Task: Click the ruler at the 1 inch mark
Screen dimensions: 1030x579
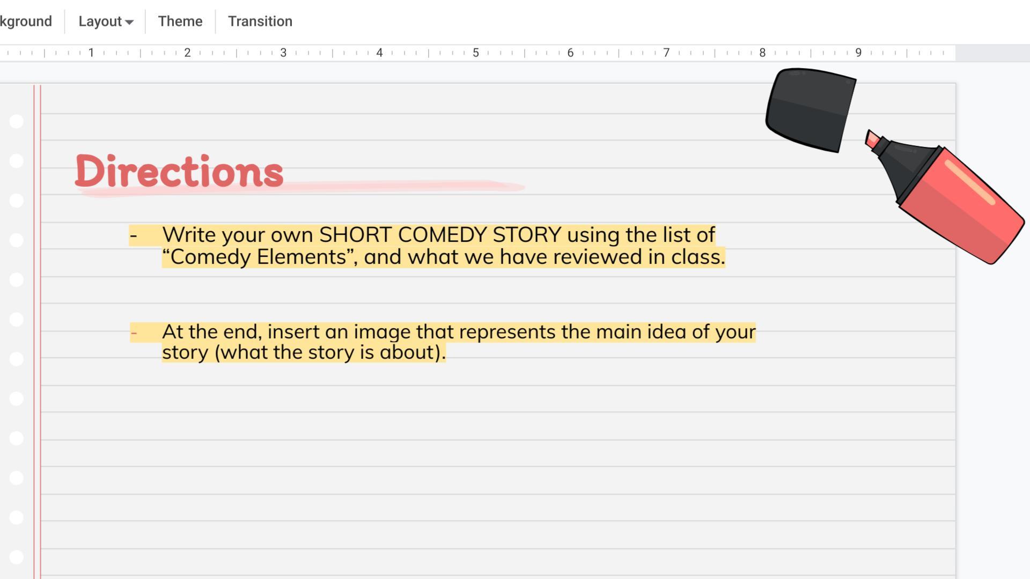Action: point(91,53)
